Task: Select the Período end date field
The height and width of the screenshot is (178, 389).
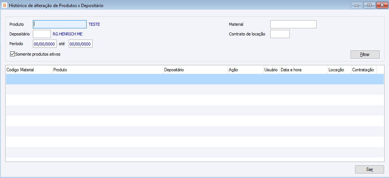Action: pos(81,44)
